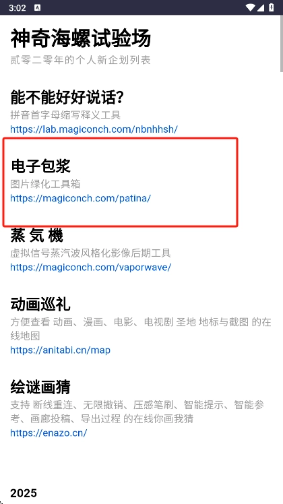Tap the 能不能好好说话? heading
This screenshot has height=504, width=283.
pyautogui.click(x=67, y=97)
